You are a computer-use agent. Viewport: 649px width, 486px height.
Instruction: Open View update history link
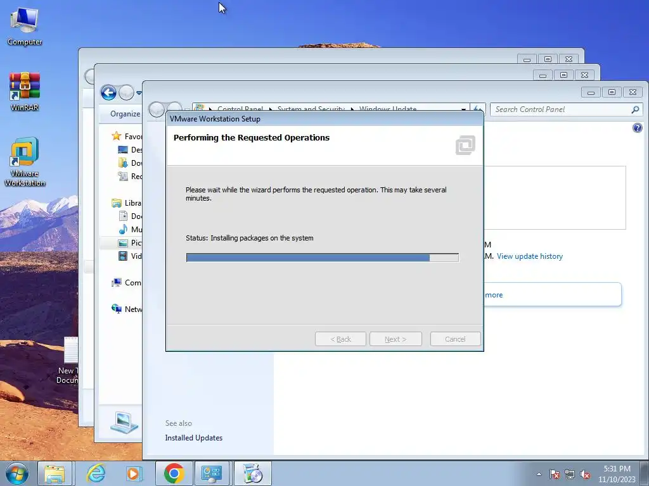(530, 256)
